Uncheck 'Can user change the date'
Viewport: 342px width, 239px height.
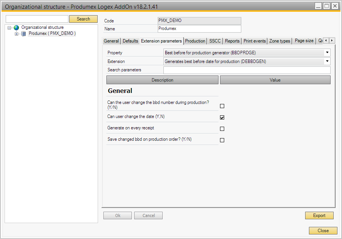(x=222, y=118)
